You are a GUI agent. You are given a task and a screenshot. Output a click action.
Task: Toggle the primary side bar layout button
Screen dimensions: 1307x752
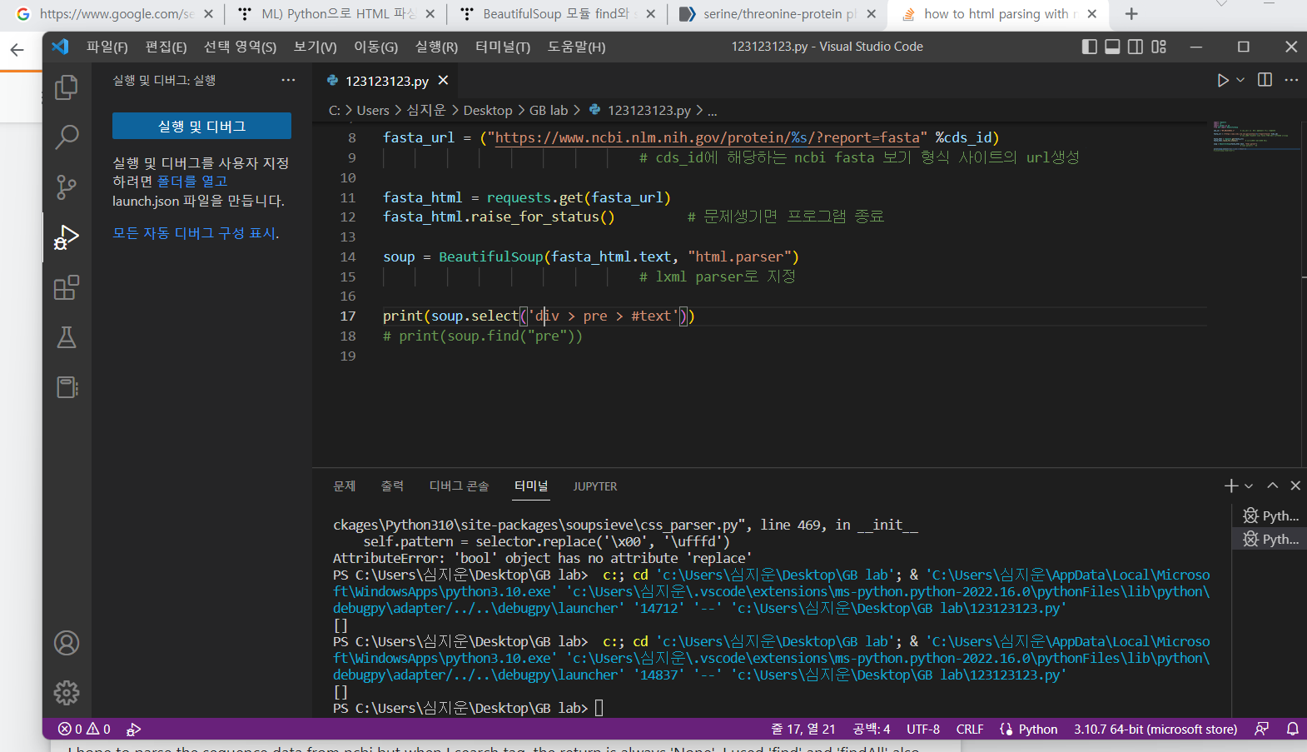(x=1089, y=47)
